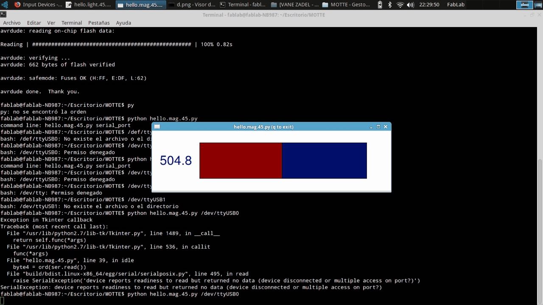The image size is (543, 305).
Task: Open the Xfce applications menu icon
Action: tap(5, 5)
